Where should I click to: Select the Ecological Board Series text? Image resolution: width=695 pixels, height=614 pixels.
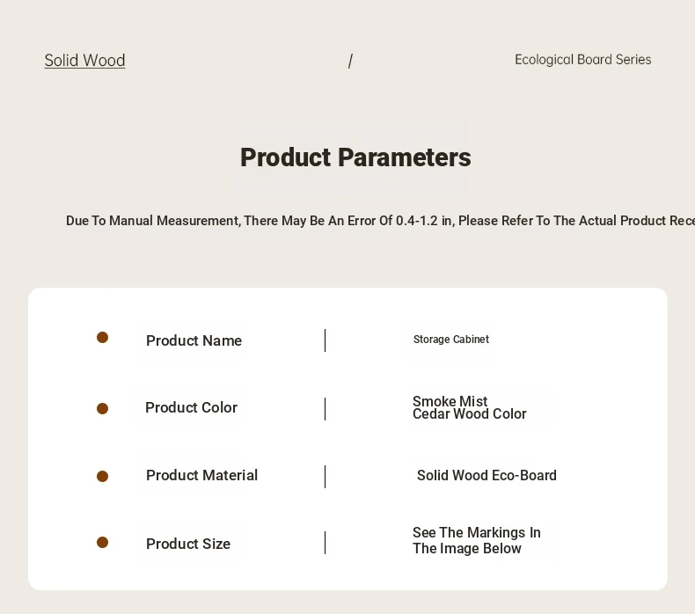(582, 60)
